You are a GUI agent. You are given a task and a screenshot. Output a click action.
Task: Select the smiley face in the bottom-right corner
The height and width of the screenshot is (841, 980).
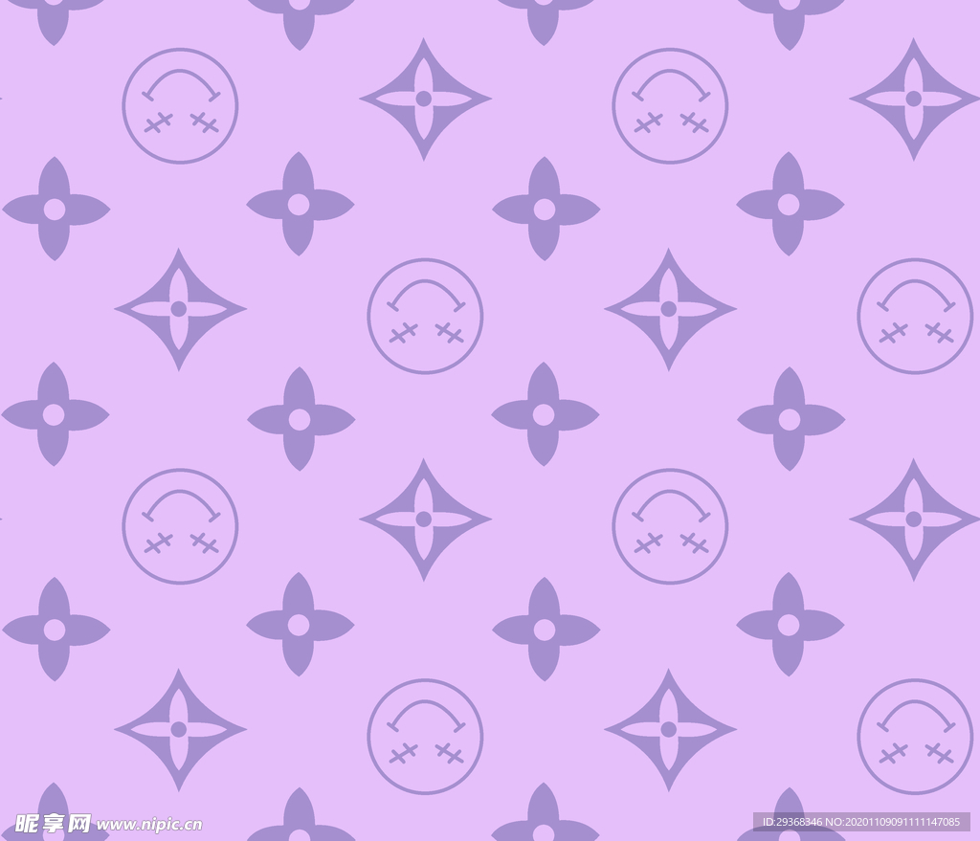(915, 737)
